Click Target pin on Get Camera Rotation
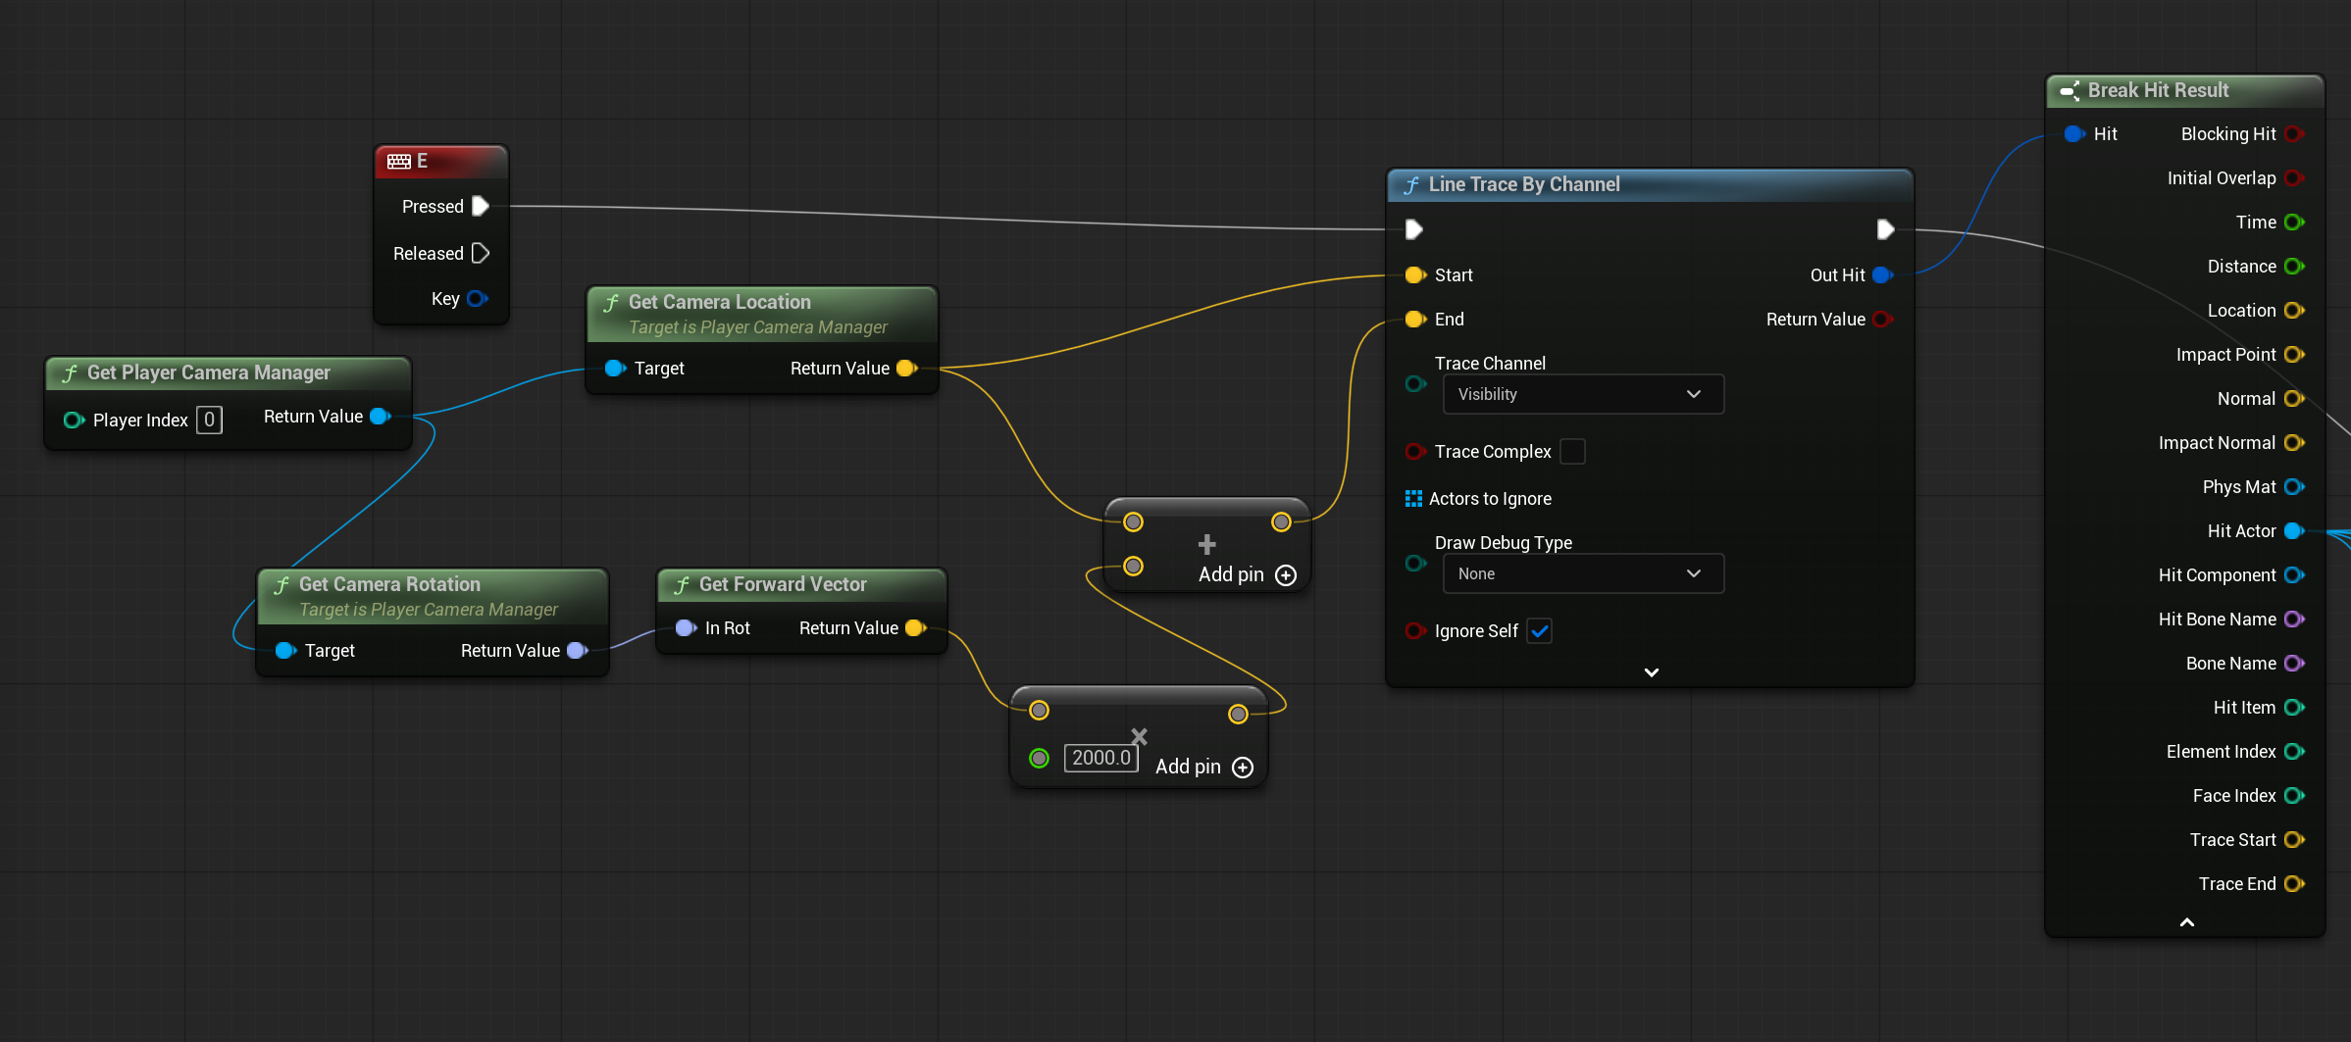The image size is (2351, 1042). coord(285,650)
